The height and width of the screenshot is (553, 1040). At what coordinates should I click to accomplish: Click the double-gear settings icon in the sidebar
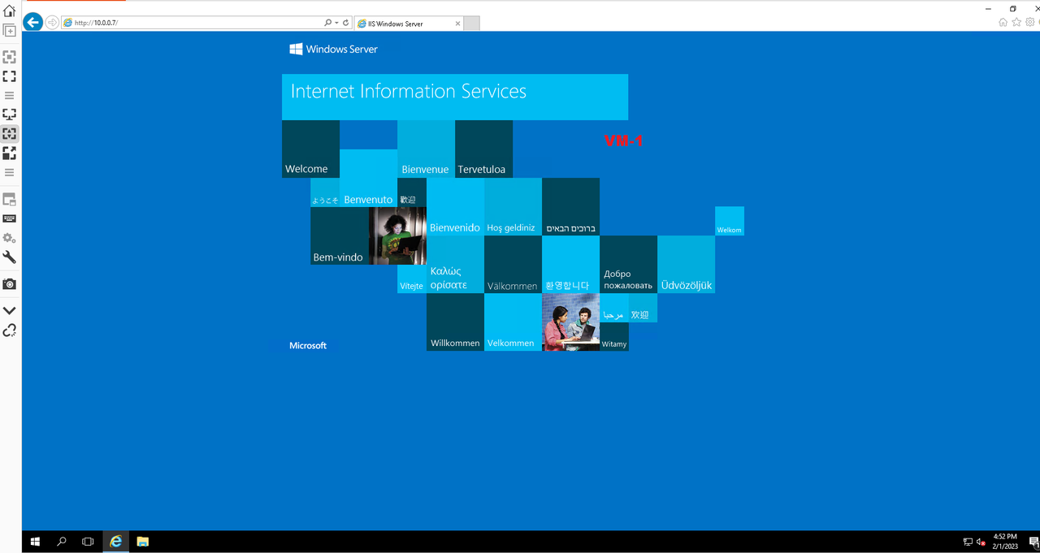coord(10,238)
